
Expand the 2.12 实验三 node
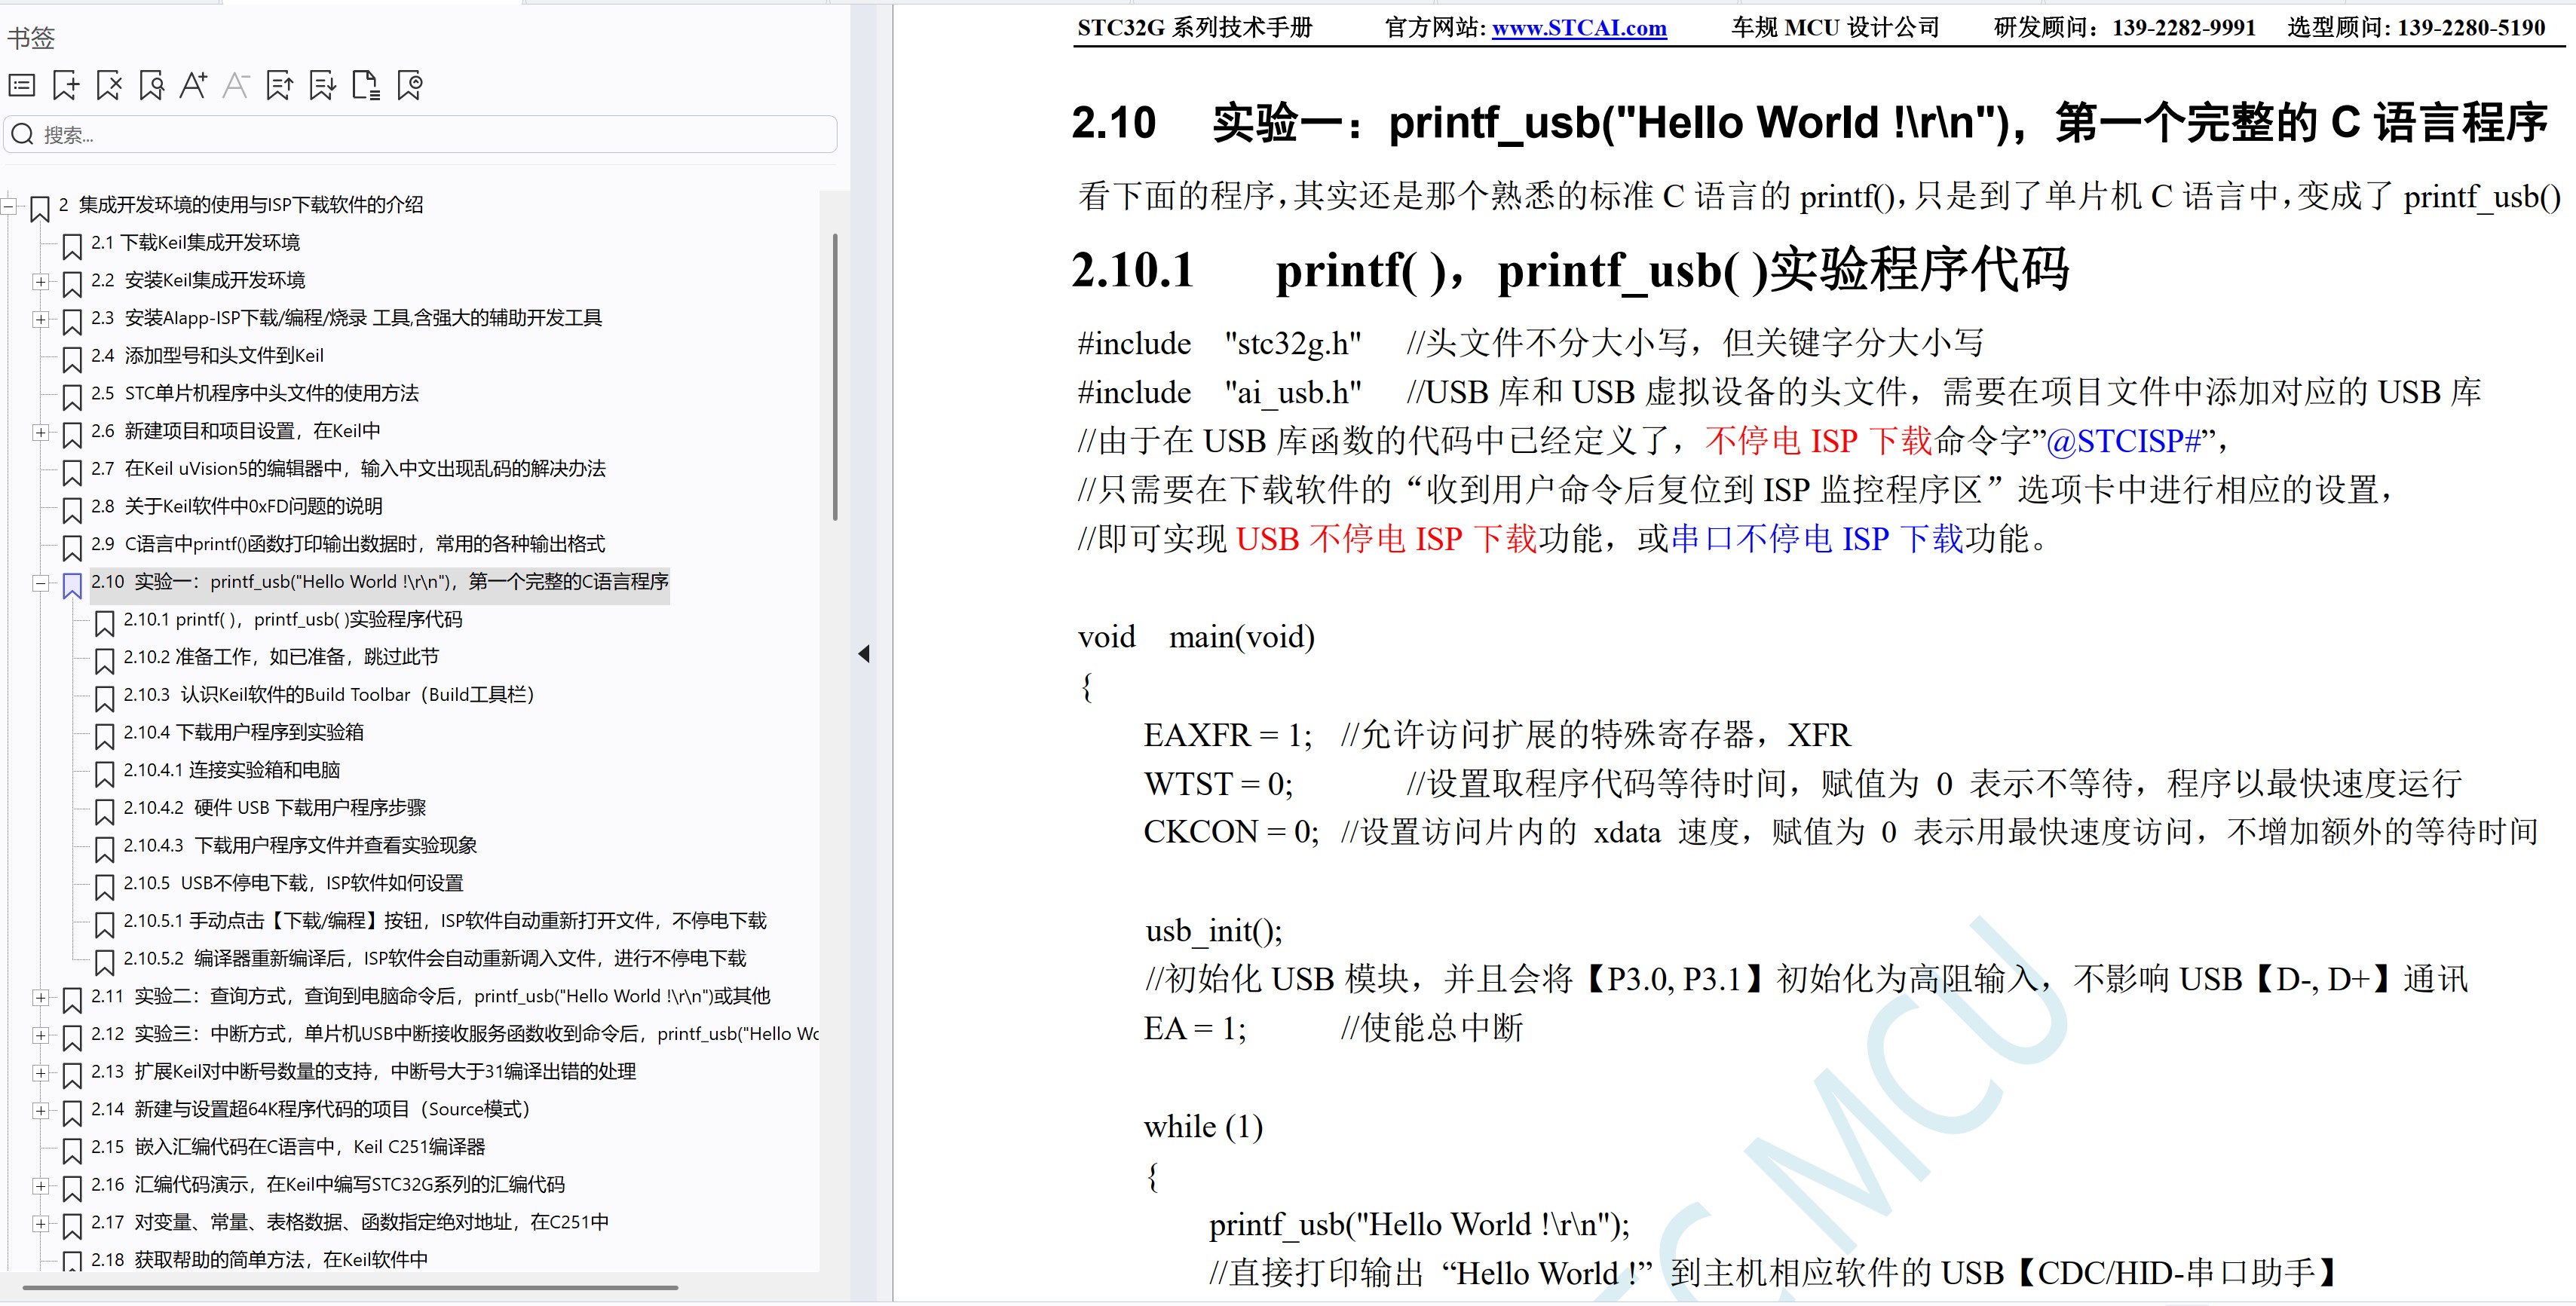pos(41,1035)
